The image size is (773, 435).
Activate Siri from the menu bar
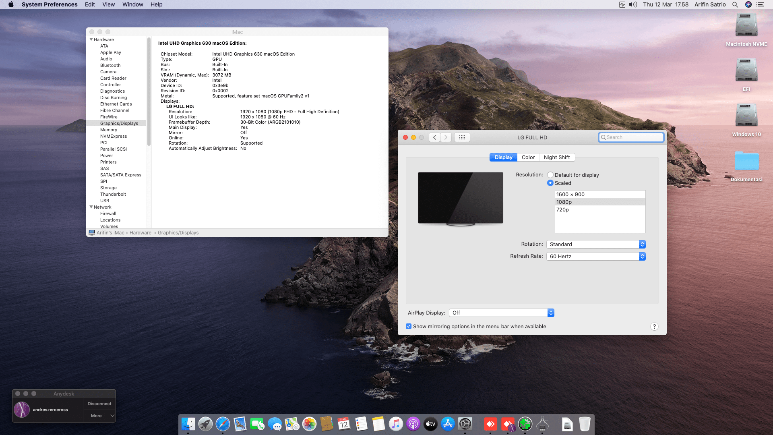pyautogui.click(x=748, y=4)
